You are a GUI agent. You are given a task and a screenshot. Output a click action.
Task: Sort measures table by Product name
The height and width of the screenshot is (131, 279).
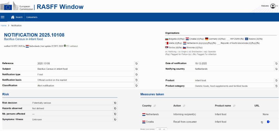pyautogui.click(x=234, y=106)
